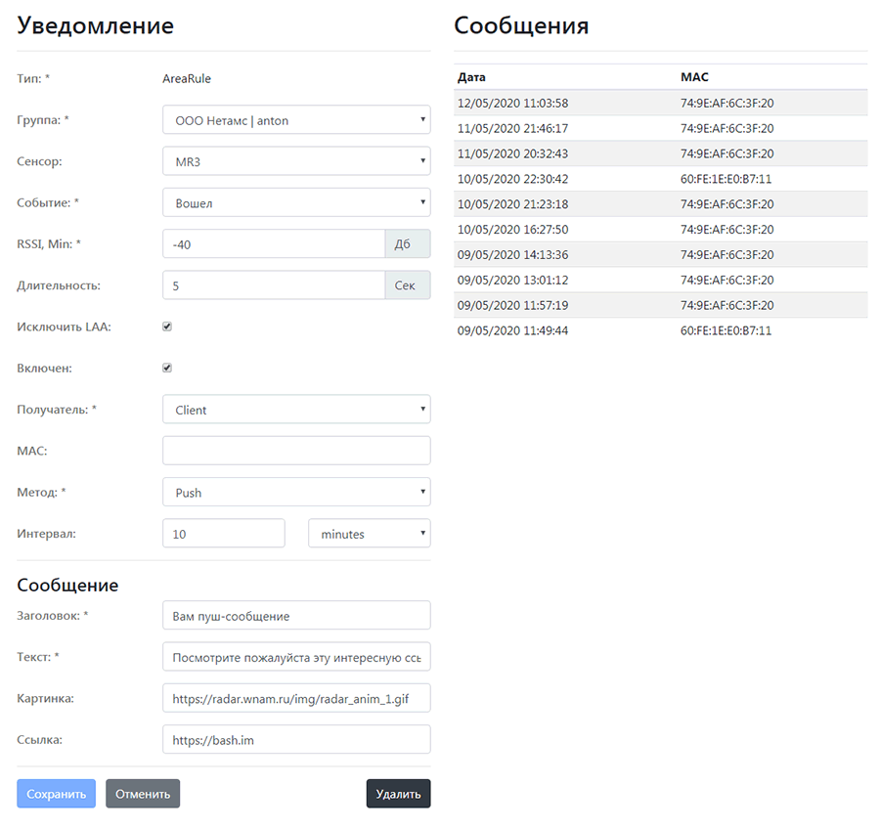Open the Группа dropdown
880x828 pixels.
click(x=296, y=120)
